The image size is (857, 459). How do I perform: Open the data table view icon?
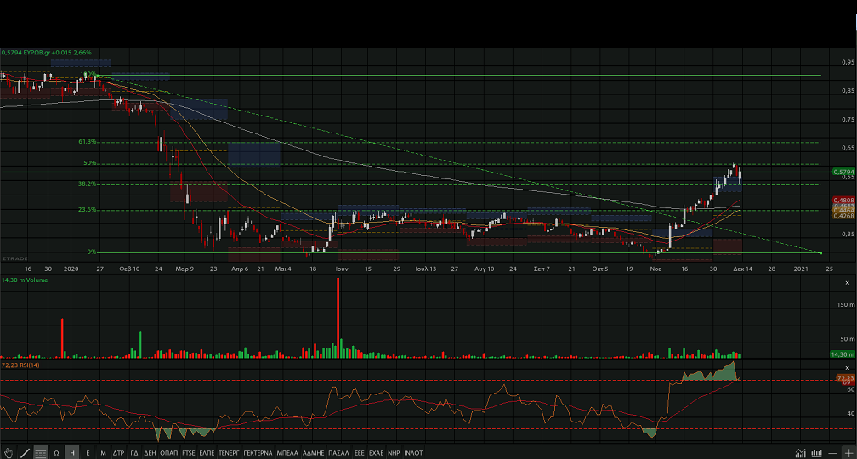(41, 453)
